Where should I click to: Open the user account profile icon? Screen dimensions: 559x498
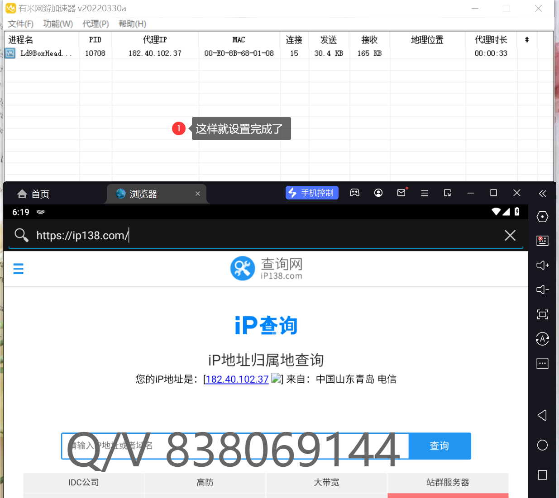pyautogui.click(x=378, y=193)
